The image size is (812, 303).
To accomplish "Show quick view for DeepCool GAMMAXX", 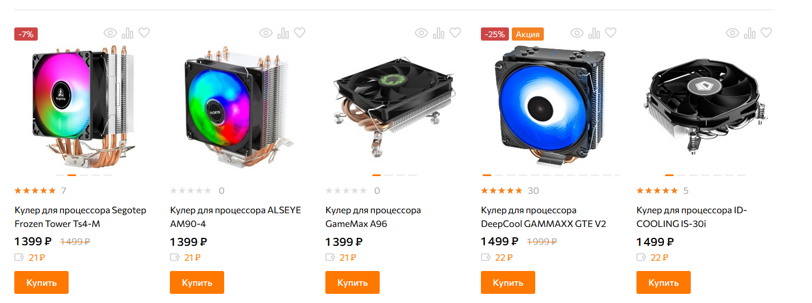I will coord(577,33).
